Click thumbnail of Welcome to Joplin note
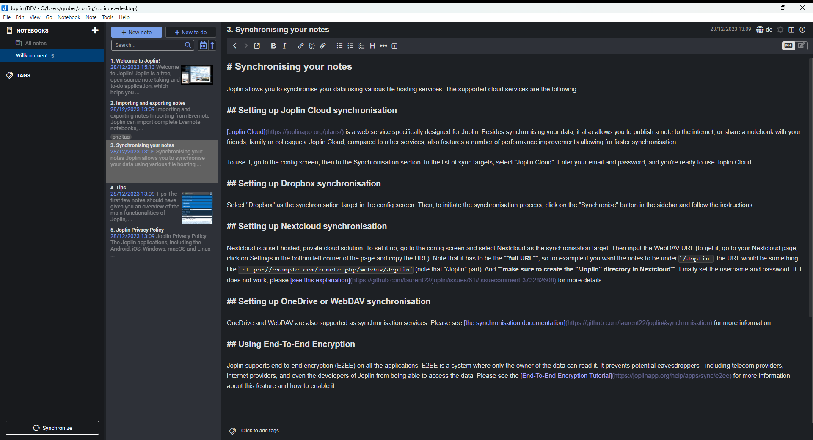 [197, 75]
